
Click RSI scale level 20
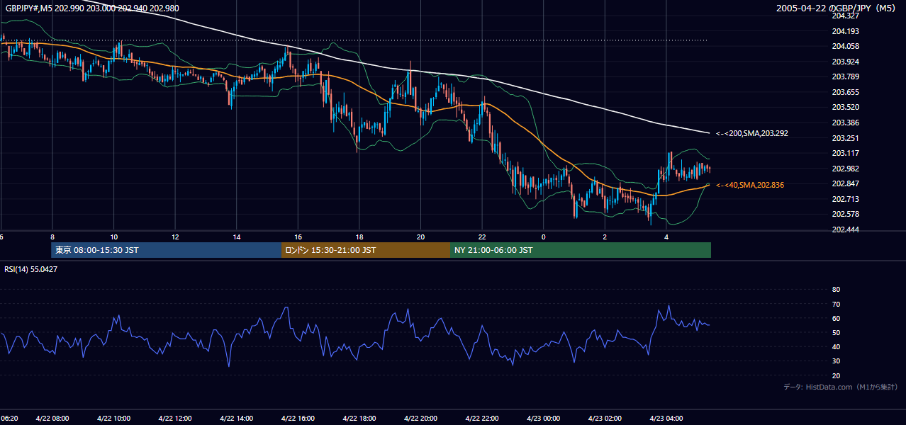pos(836,375)
